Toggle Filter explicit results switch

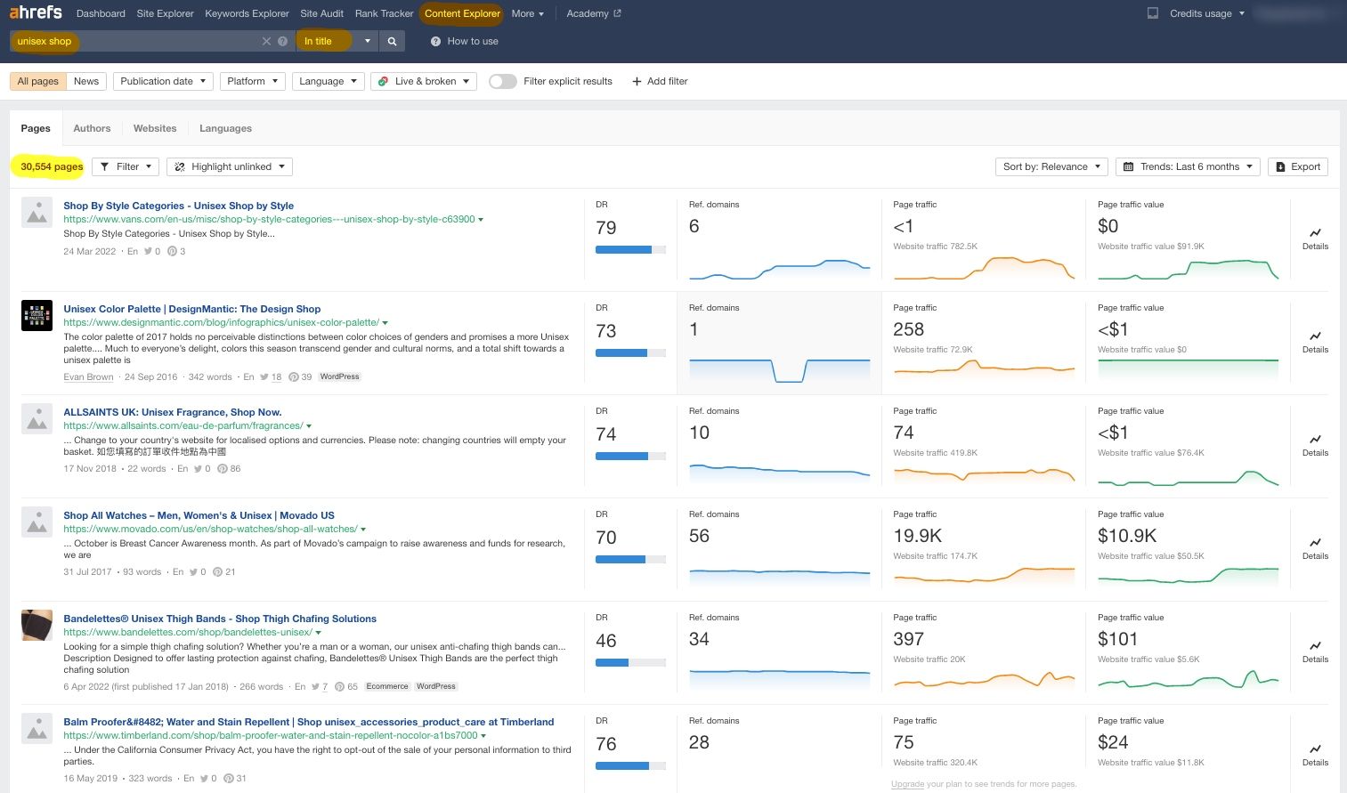click(503, 81)
